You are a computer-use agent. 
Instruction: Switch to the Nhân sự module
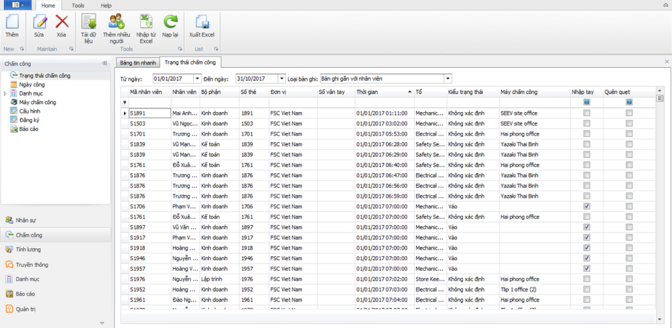click(x=55, y=220)
